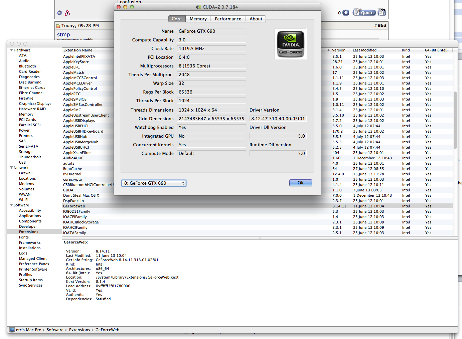This screenshot has height=339, width=462.
Task: Select Wi-Fi under Network
Action: point(24,200)
